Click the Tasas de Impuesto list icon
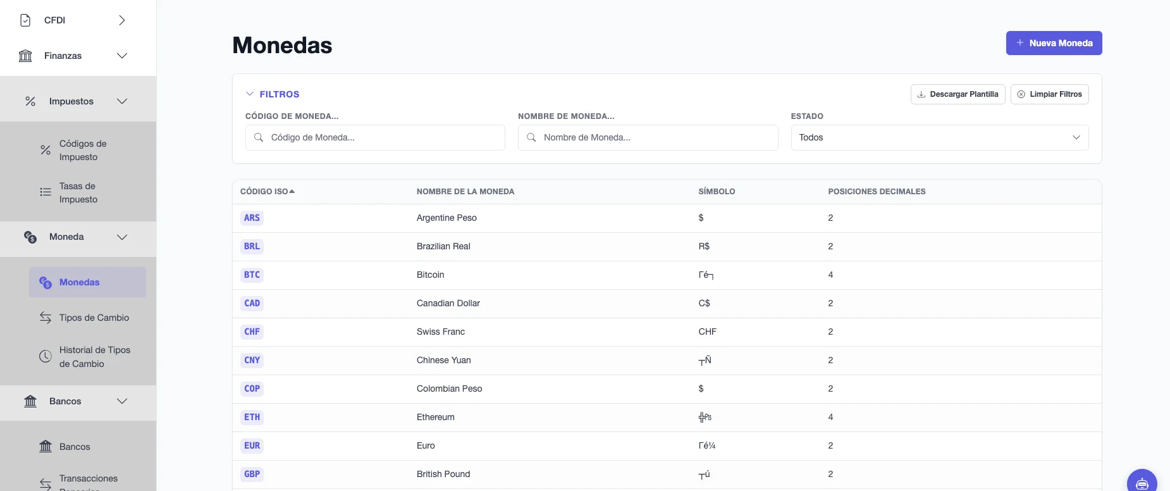The width and height of the screenshot is (1170, 491). coord(46,192)
